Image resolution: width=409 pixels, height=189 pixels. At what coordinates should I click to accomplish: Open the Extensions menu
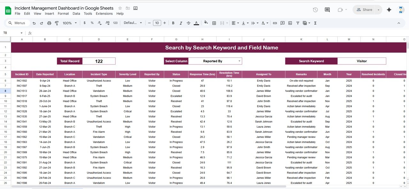[104, 13]
